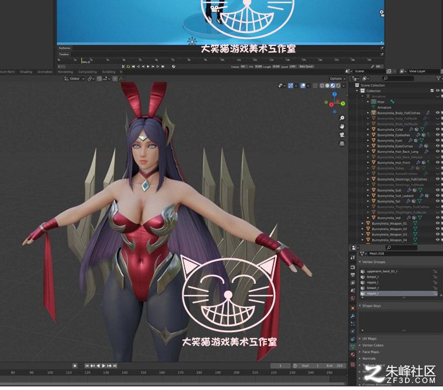Open the Modifiers wrench tab

click(x=353, y=316)
